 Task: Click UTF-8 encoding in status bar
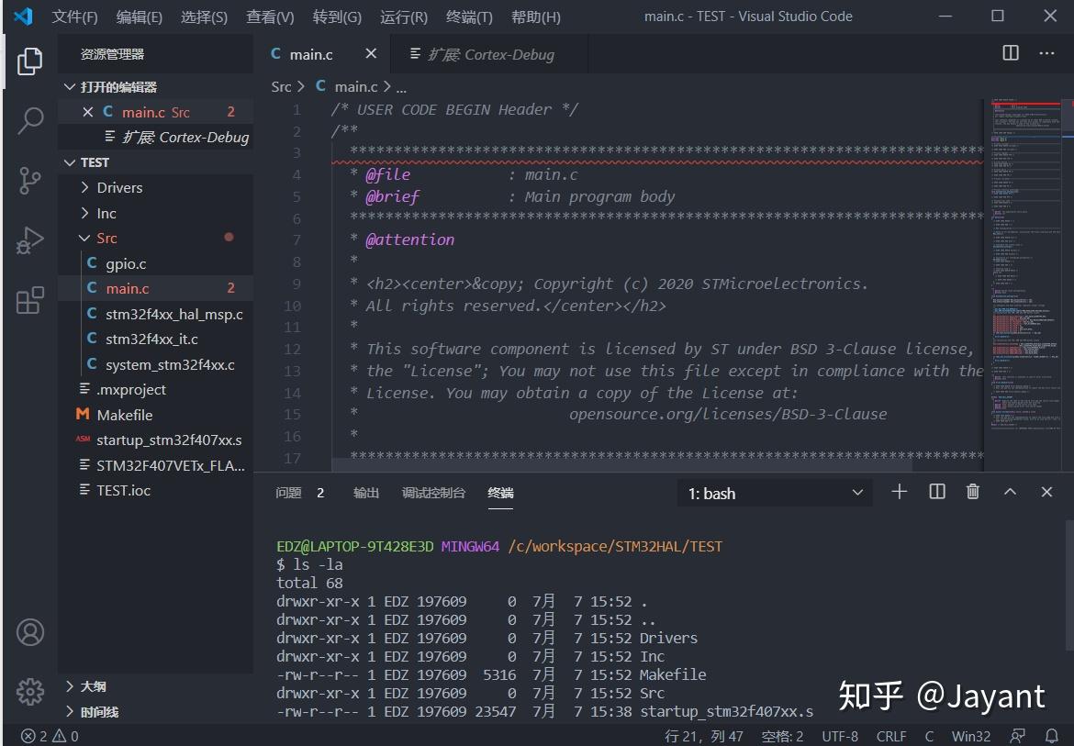[x=840, y=735]
